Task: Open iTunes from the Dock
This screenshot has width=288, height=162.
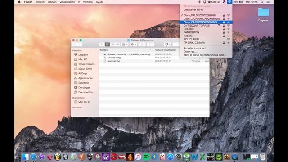Action: (138, 157)
